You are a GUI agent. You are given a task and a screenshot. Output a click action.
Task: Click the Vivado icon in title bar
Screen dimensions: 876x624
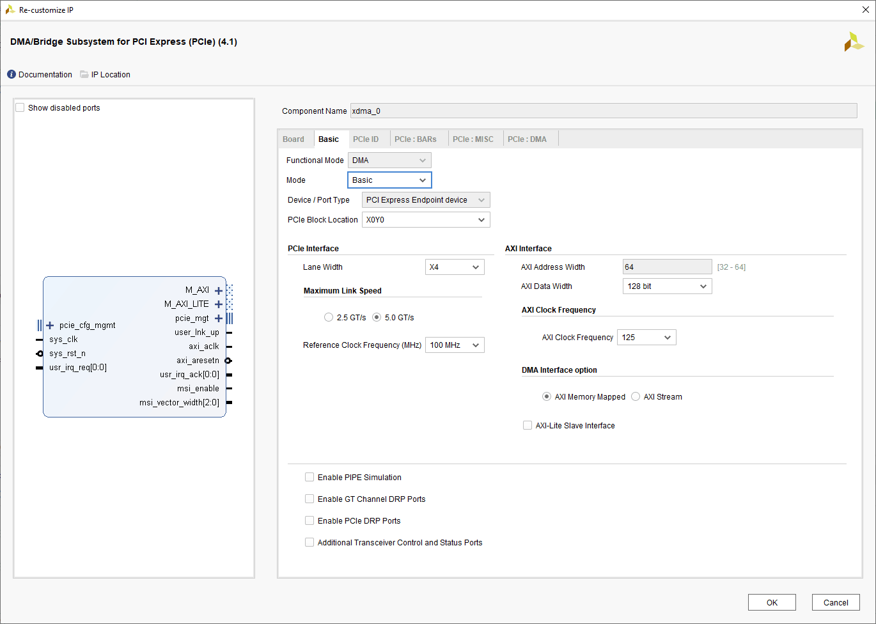10,10
